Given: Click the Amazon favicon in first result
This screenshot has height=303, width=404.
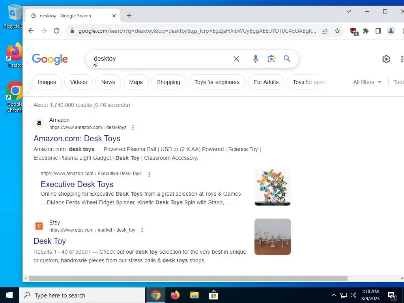Looking at the screenshot, I should click(39, 123).
